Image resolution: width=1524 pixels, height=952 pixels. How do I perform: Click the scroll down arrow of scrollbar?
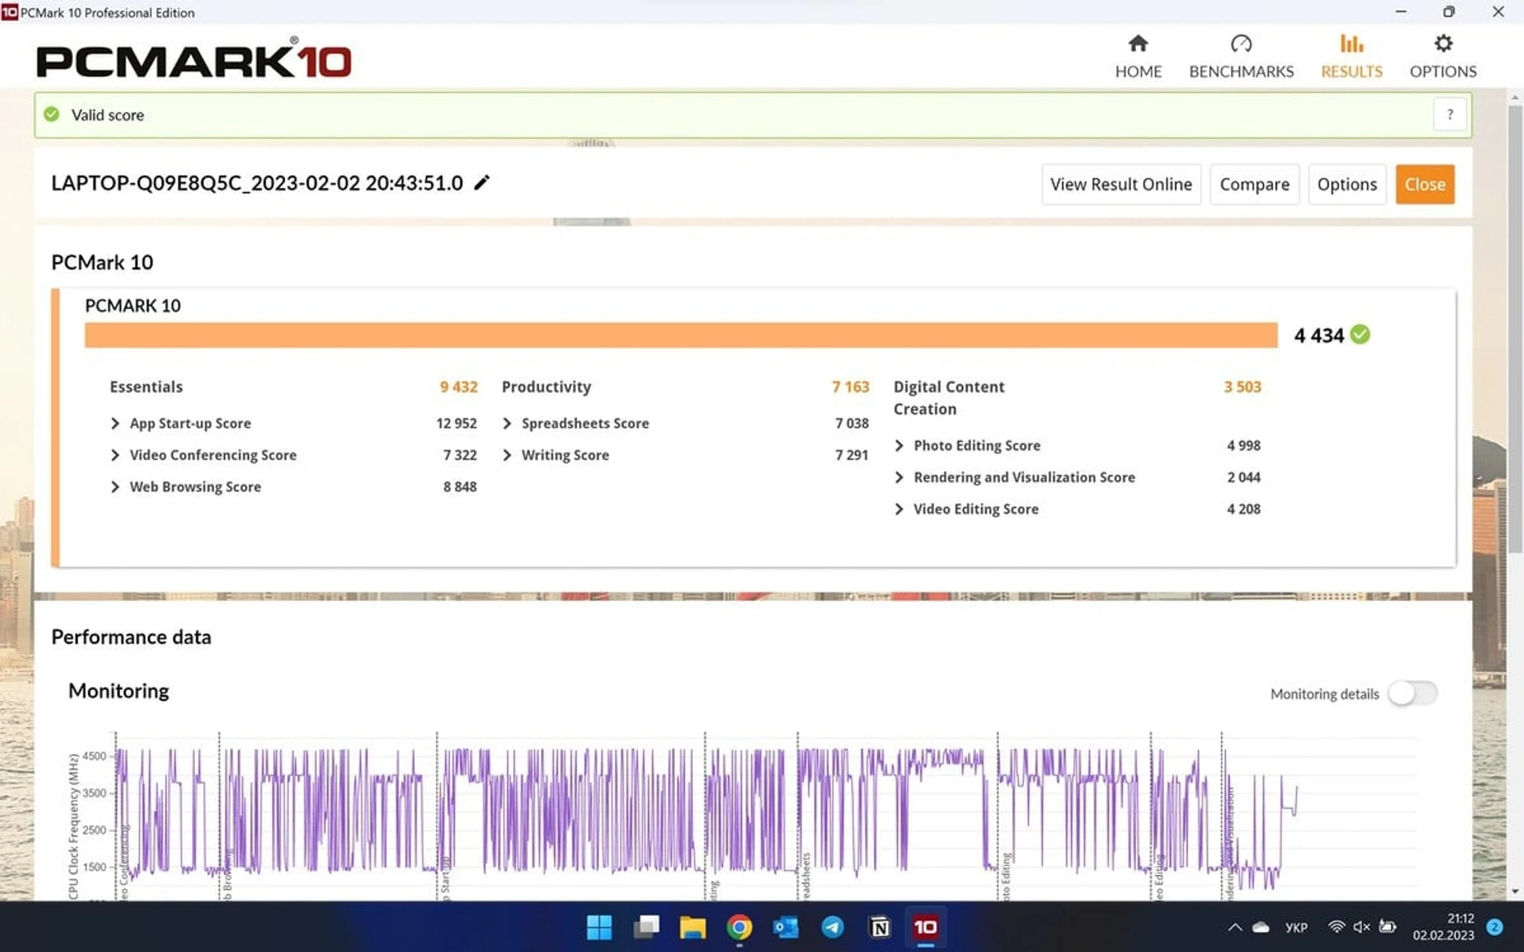tap(1514, 891)
